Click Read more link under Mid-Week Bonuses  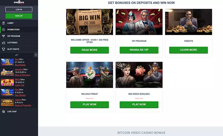(x=139, y=98)
